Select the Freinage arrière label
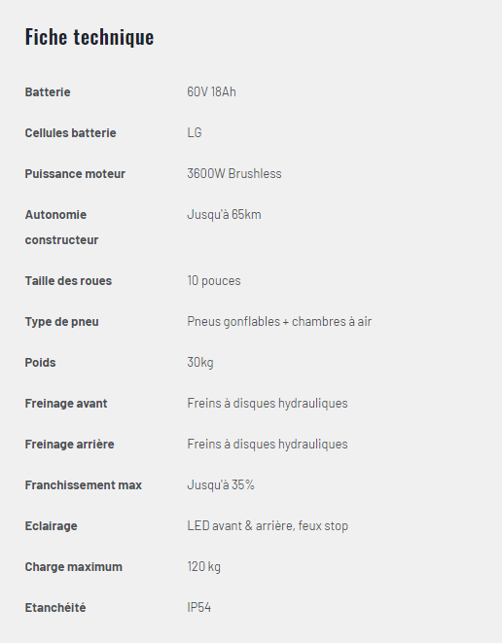Viewport: 502px width, 643px height. click(x=70, y=445)
